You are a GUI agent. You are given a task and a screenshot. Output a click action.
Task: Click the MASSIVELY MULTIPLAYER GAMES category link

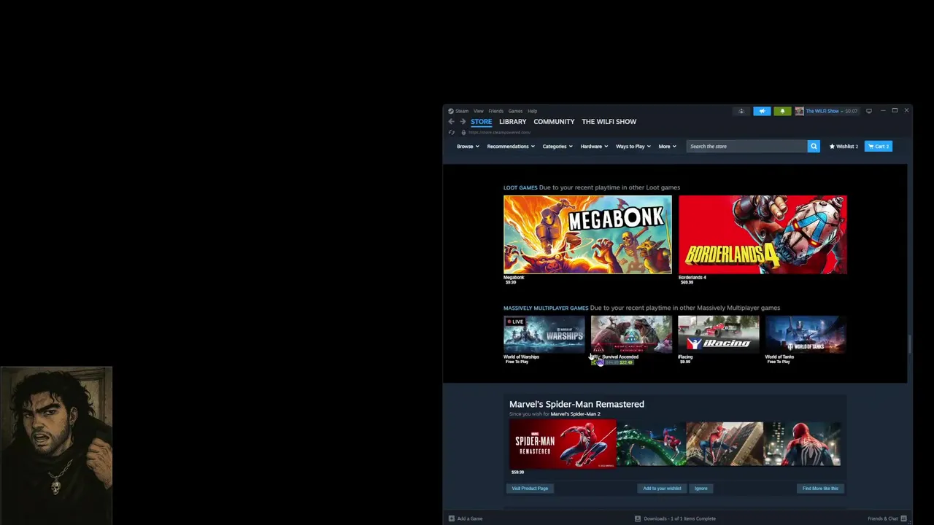tap(546, 308)
